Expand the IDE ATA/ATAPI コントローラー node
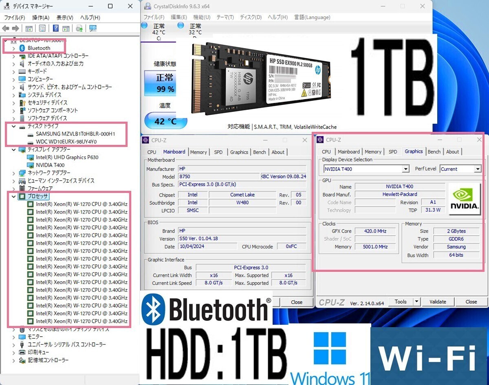Image resolution: width=489 pixels, height=385 pixels. pyautogui.click(x=13, y=56)
